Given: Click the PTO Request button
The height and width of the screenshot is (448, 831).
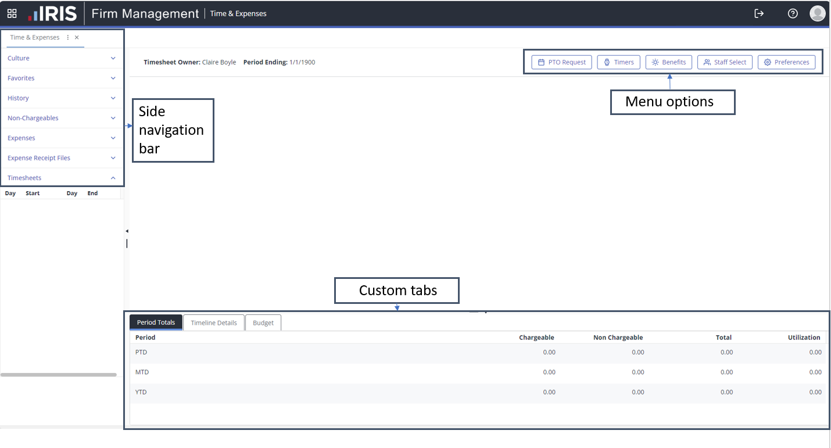Looking at the screenshot, I should (561, 62).
